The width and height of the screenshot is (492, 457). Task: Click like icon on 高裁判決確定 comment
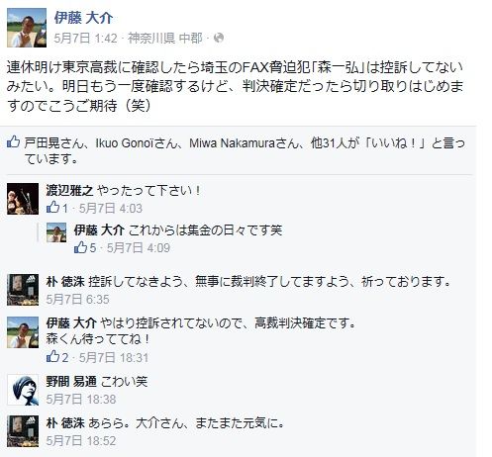pos(52,357)
